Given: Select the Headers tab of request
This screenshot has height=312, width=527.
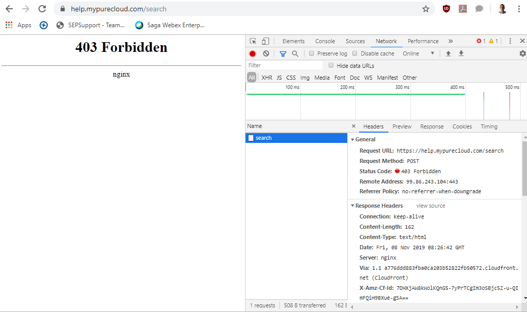Looking at the screenshot, I should (x=373, y=126).
